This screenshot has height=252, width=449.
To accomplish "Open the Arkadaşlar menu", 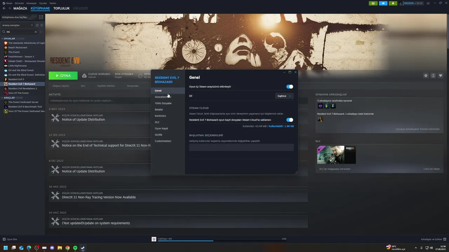I will pyautogui.click(x=31, y=3).
